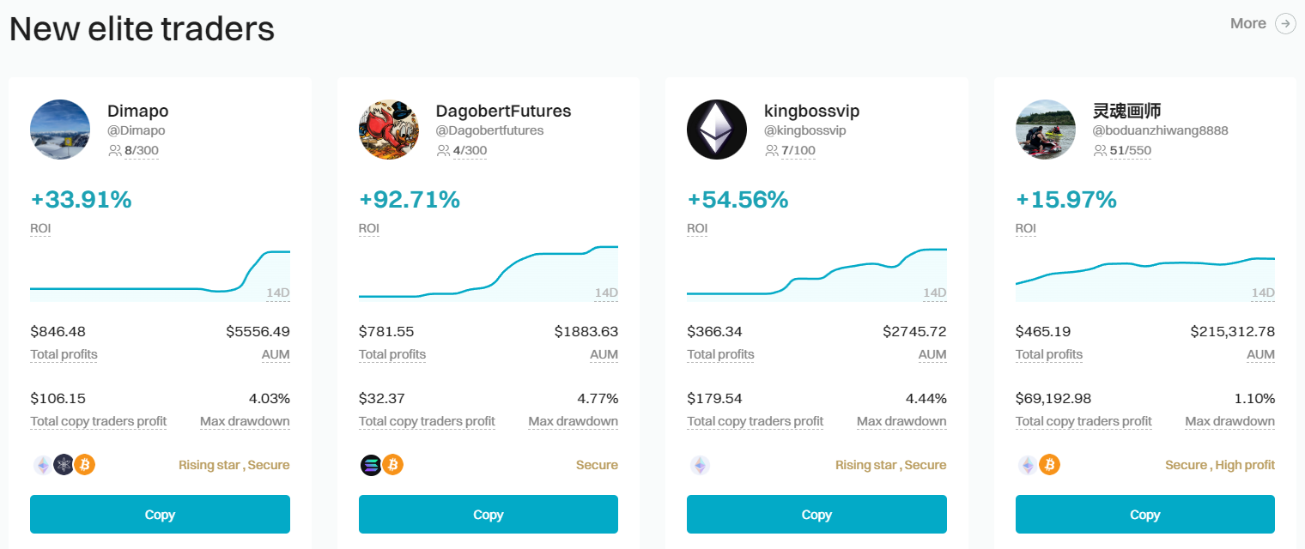The image size is (1305, 549).
Task: Click the Bitcoin icon on 灵魂画师's card
Action: (1049, 465)
